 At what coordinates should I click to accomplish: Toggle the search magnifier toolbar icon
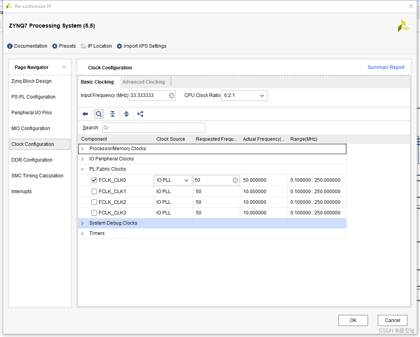[99, 114]
